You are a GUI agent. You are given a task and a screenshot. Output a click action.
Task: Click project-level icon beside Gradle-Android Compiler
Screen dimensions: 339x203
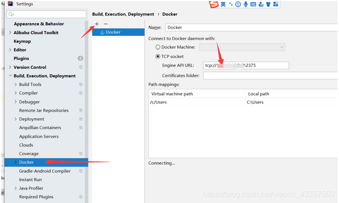click(x=81, y=171)
